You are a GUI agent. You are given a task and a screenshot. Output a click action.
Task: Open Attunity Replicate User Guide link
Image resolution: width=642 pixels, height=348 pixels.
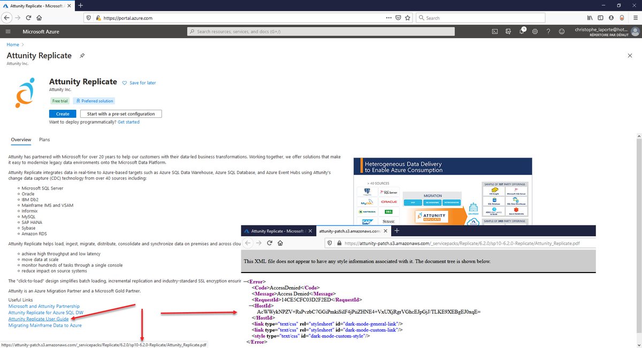pyautogui.click(x=39, y=319)
